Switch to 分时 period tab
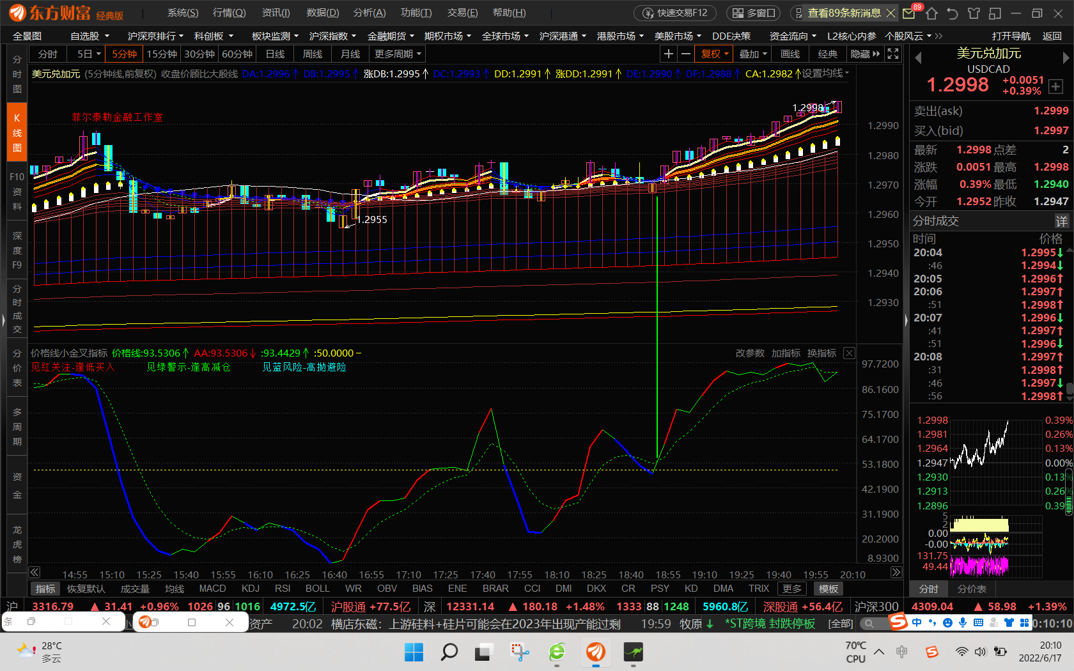 coord(48,54)
